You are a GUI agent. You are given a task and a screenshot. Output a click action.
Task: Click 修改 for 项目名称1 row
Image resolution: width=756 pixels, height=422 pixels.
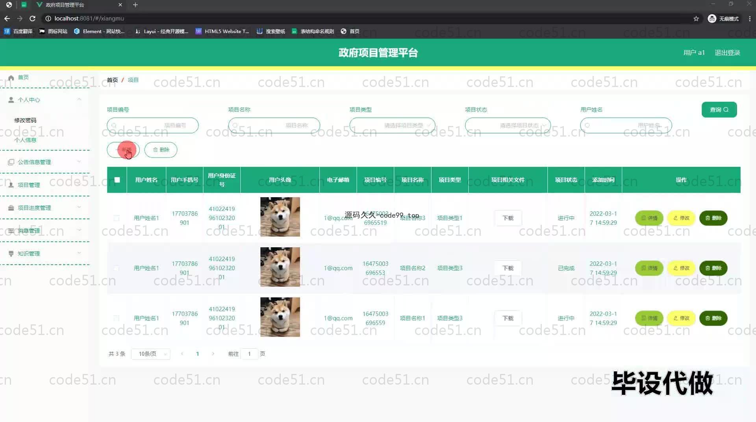coord(681,318)
